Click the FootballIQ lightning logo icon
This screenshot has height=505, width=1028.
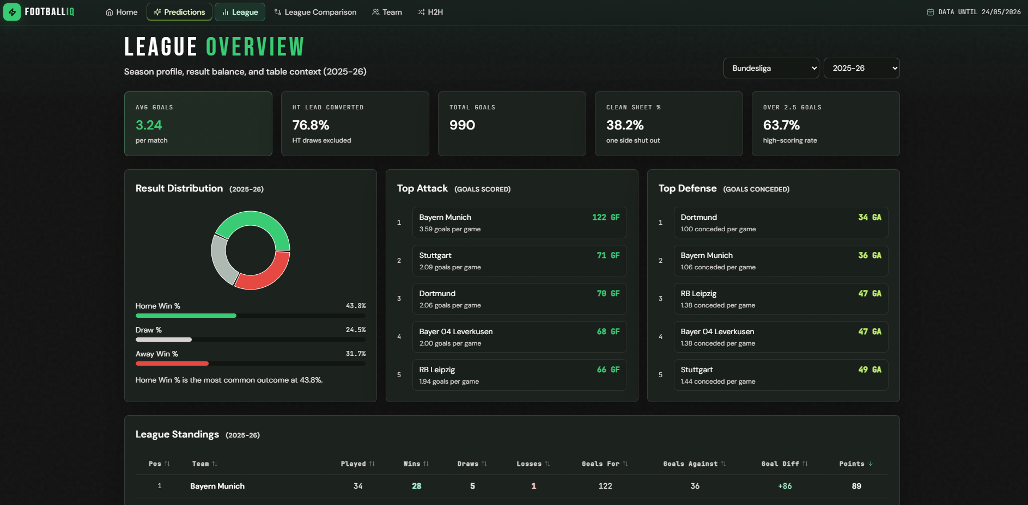(x=12, y=12)
